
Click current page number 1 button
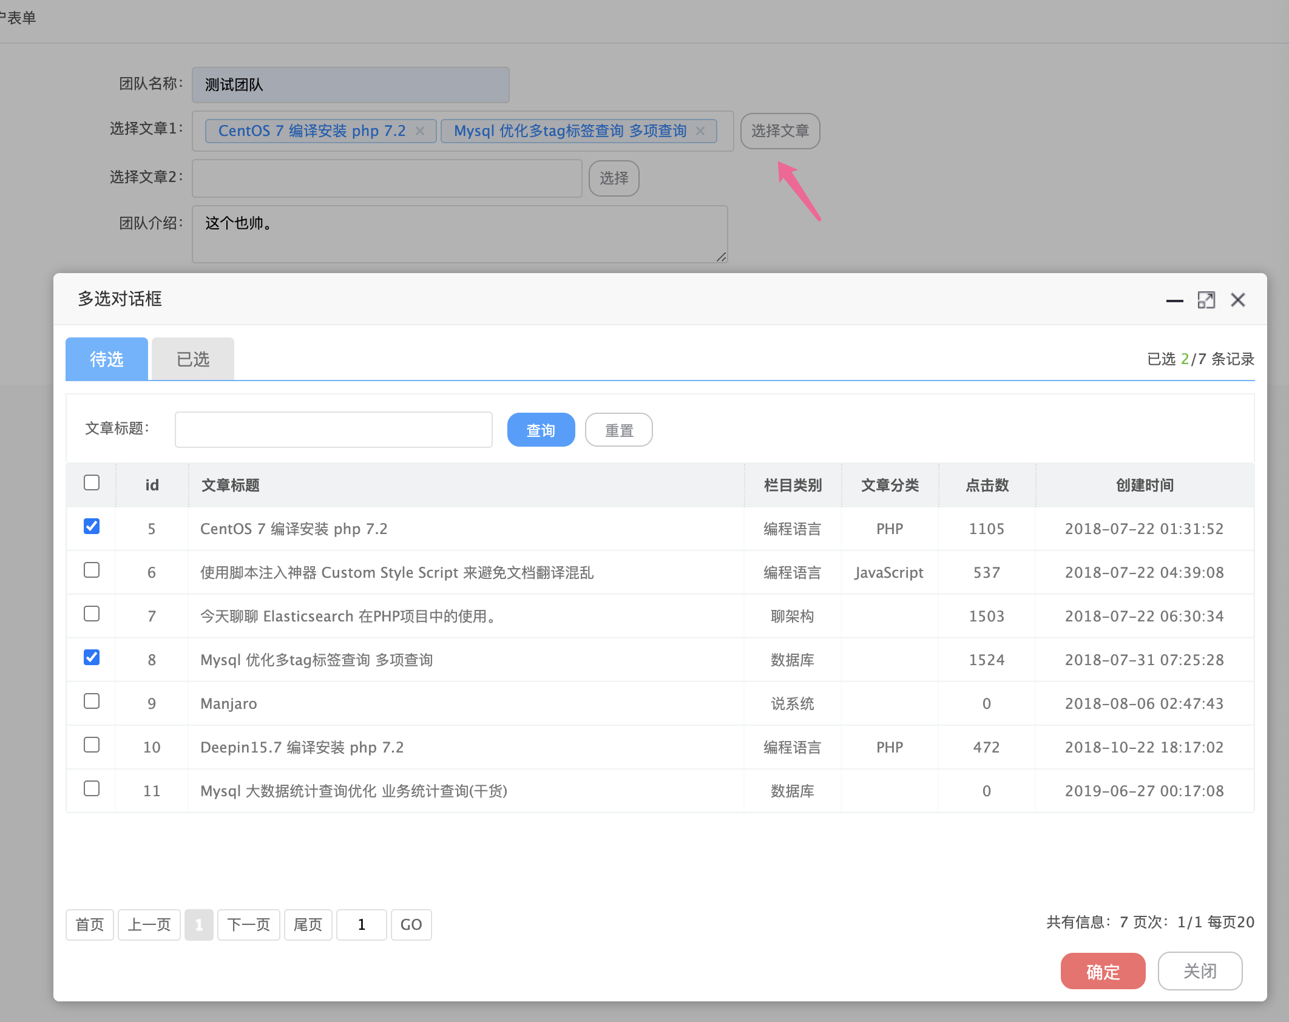(199, 924)
